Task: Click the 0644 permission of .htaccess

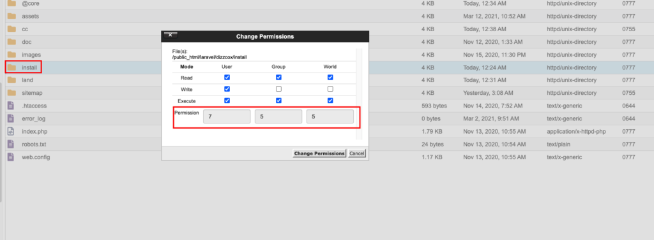Action: (x=628, y=106)
